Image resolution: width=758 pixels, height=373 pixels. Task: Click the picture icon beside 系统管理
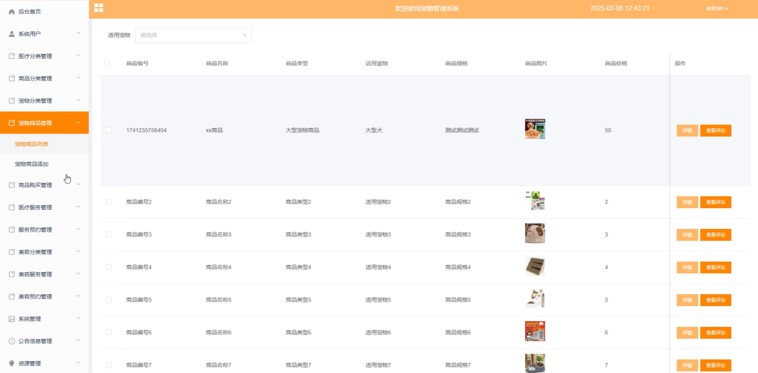[12, 319]
